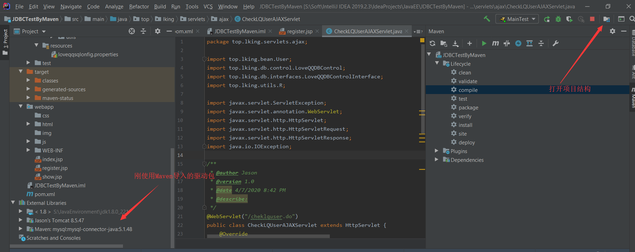The image size is (635, 252).
Task: Hide the Project tool window
Action: 169,31
